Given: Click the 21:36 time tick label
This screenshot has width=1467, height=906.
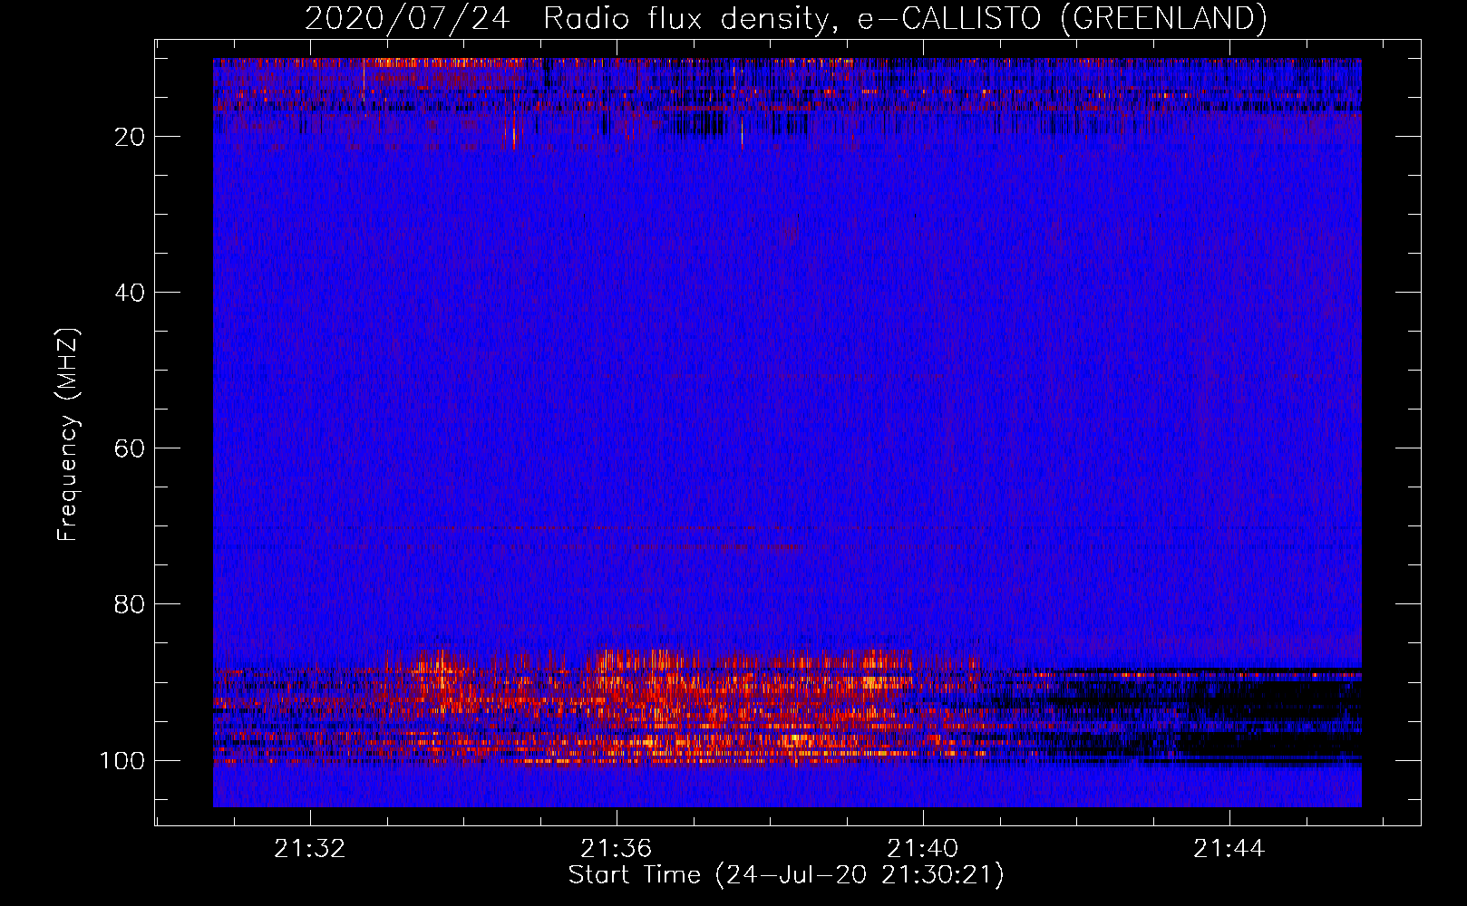Looking at the screenshot, I should point(617,849).
